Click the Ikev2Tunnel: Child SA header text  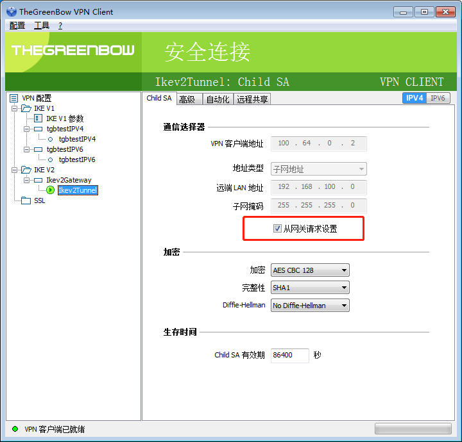[x=222, y=82]
